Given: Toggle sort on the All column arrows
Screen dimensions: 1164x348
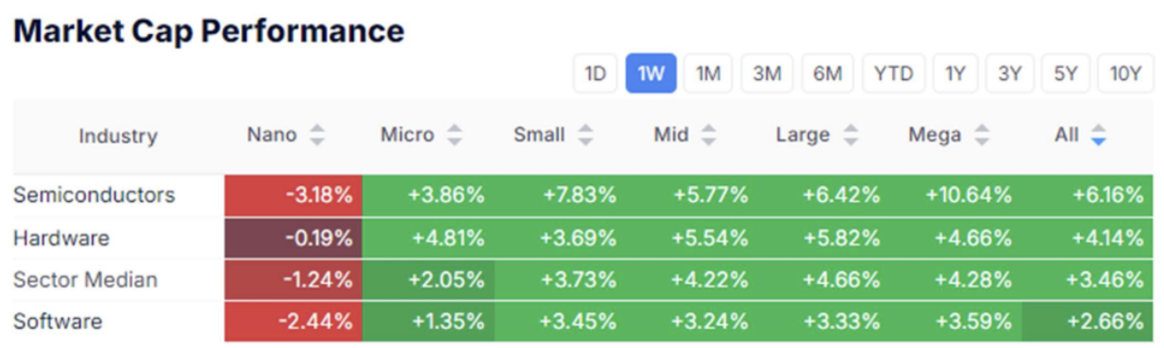Looking at the screenshot, I should 1097,136.
